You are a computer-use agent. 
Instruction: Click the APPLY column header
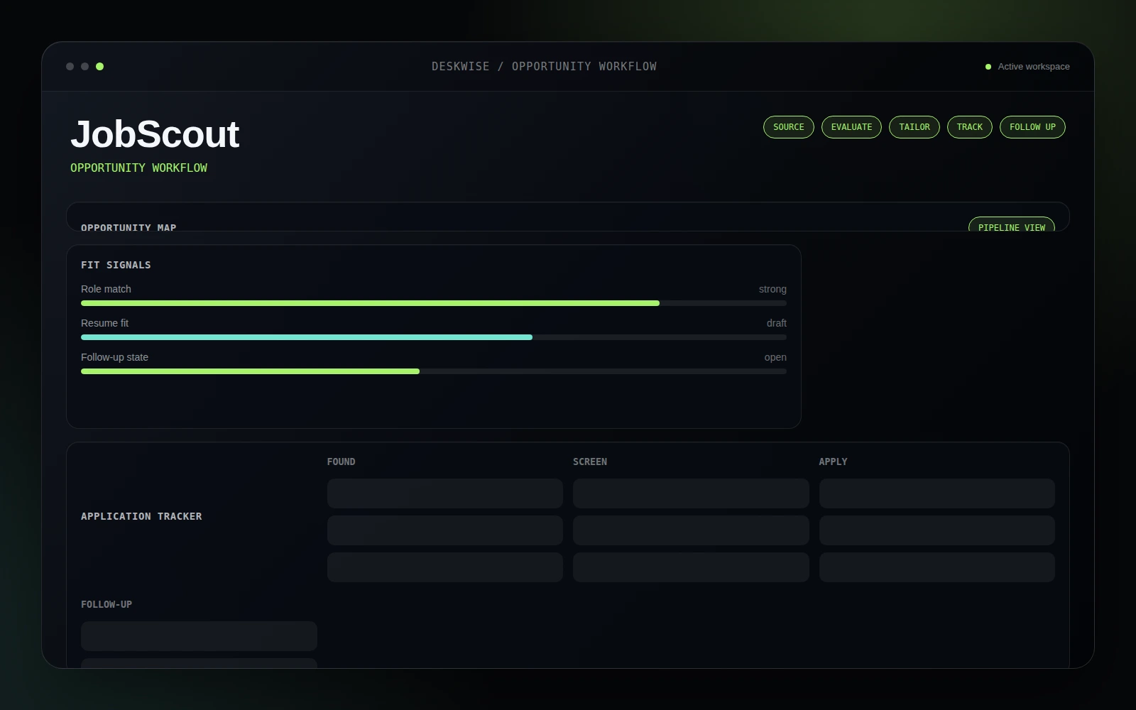833,461
